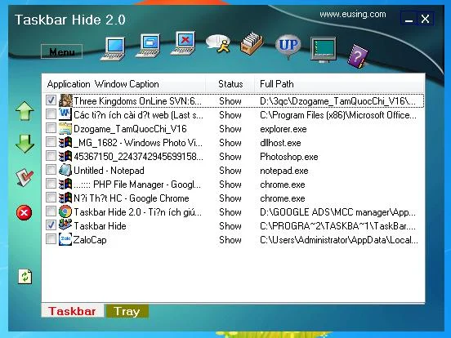Click the blue laptop screen toolbar icon
The image size is (451, 338).
tap(114, 48)
